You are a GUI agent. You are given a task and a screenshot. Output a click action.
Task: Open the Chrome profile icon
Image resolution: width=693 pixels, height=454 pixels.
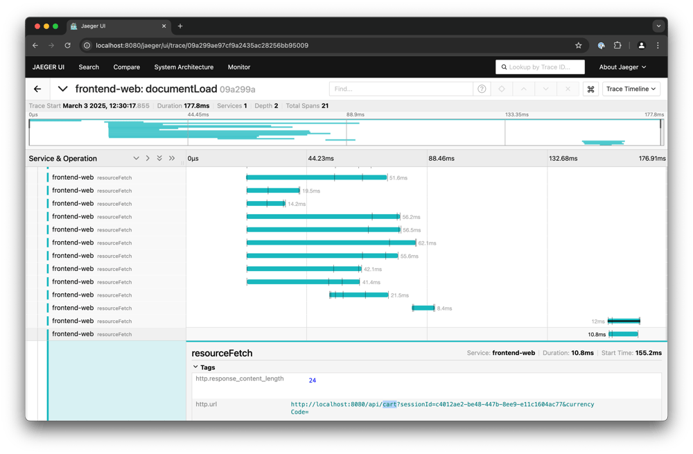click(x=641, y=45)
